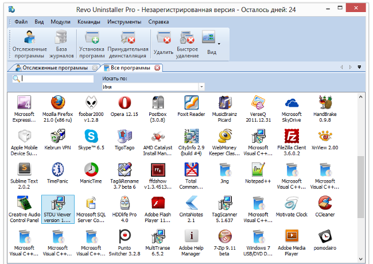This screenshot has height=264, width=373.
Task: Click into the program search field
Action: click(x=57, y=79)
